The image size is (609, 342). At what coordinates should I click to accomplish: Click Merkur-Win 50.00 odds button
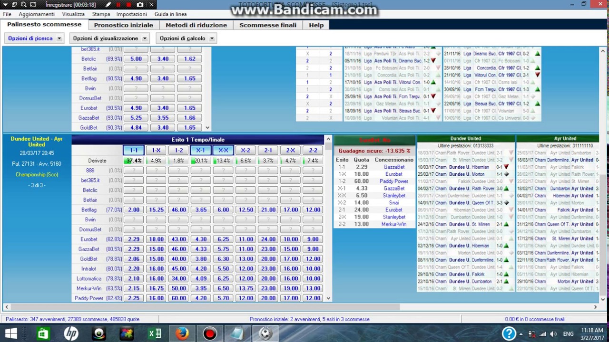pos(178,288)
